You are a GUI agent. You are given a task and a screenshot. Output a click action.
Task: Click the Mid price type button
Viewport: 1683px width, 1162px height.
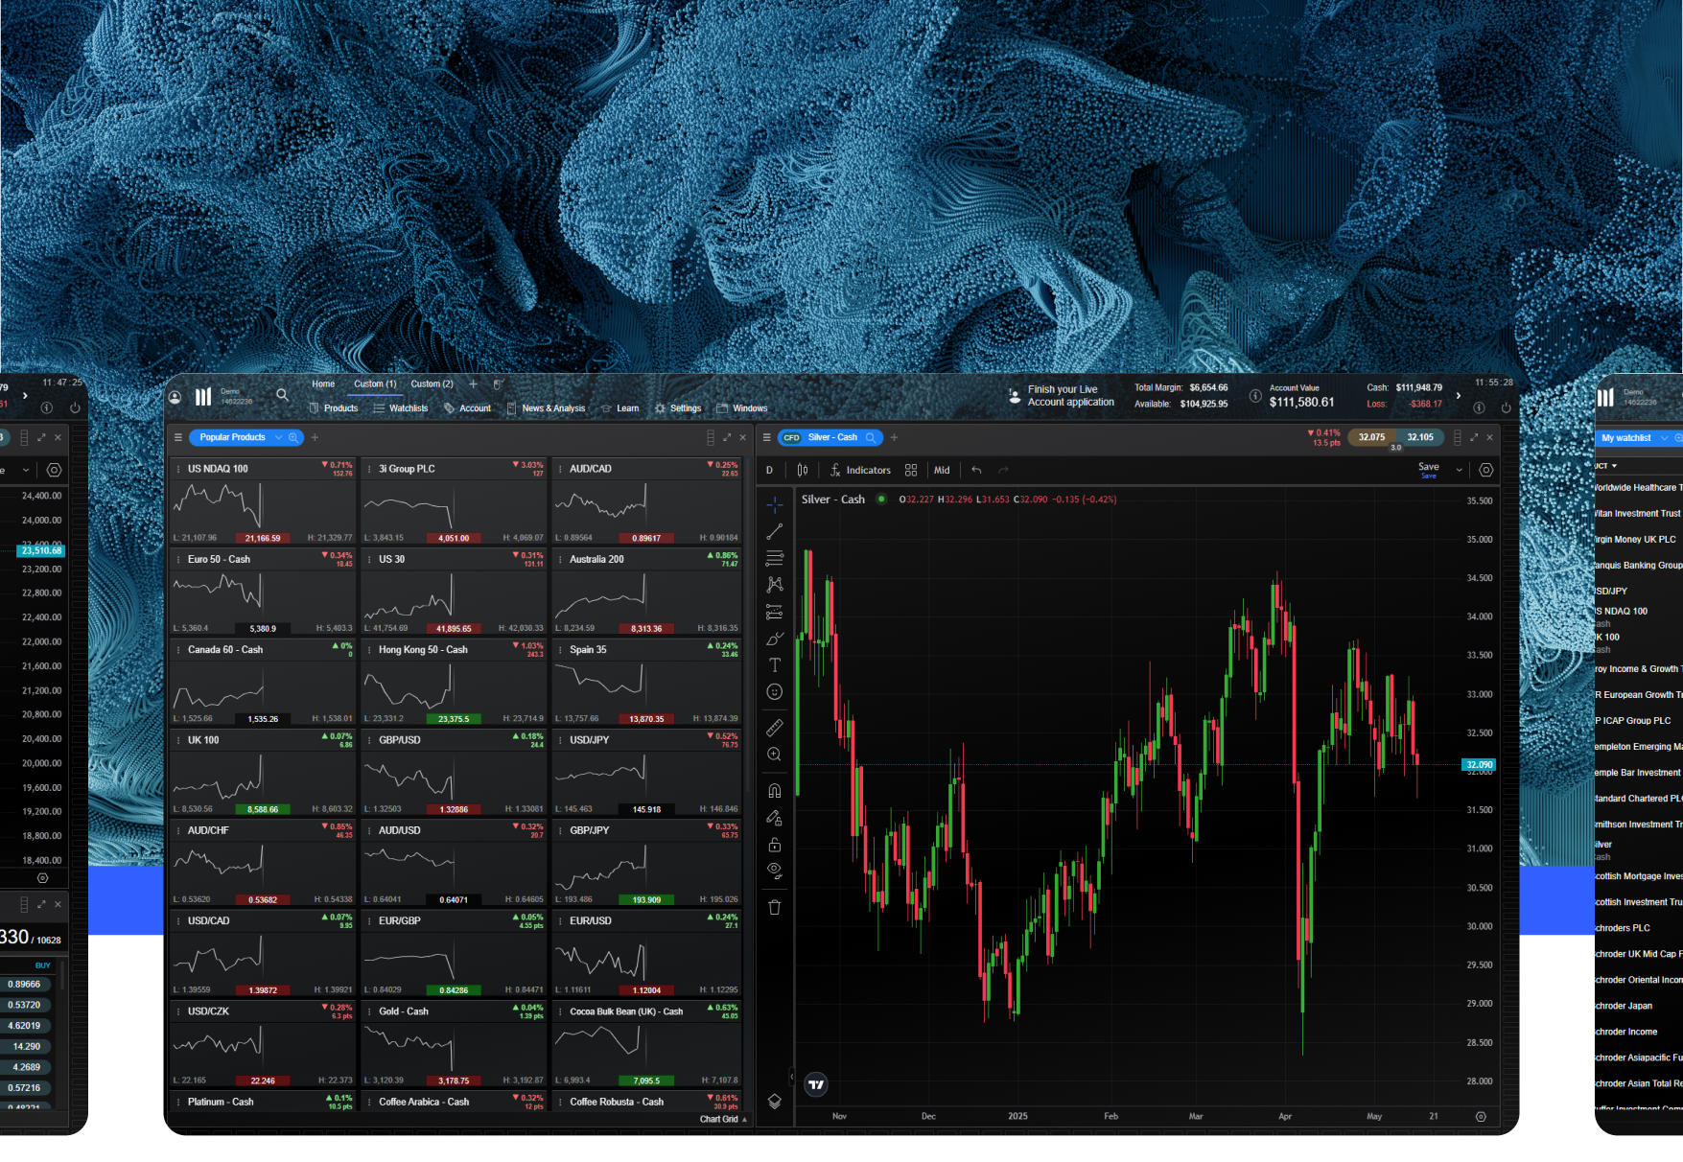pos(943,470)
